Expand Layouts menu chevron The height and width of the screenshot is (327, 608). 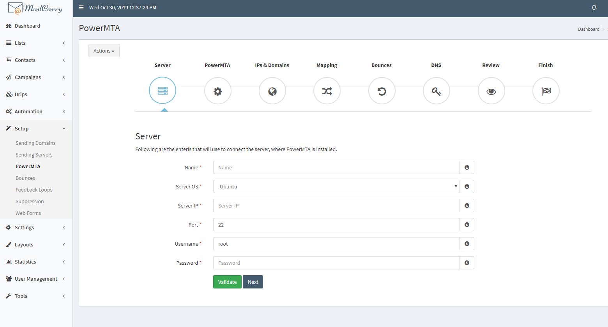tap(64, 244)
